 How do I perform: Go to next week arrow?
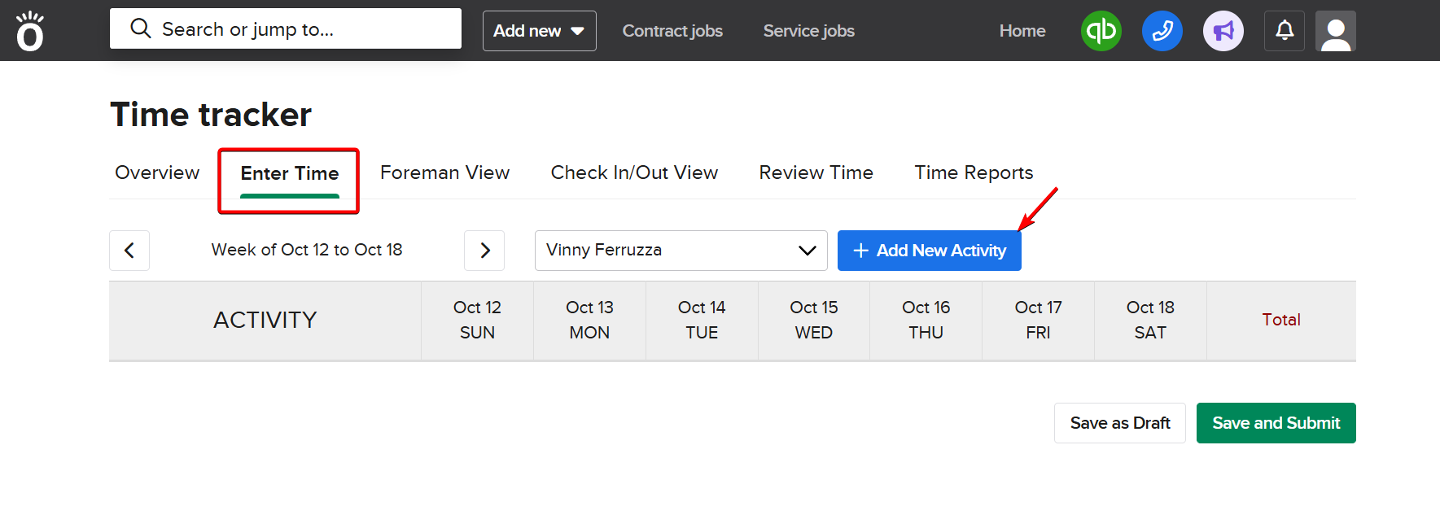(x=484, y=251)
